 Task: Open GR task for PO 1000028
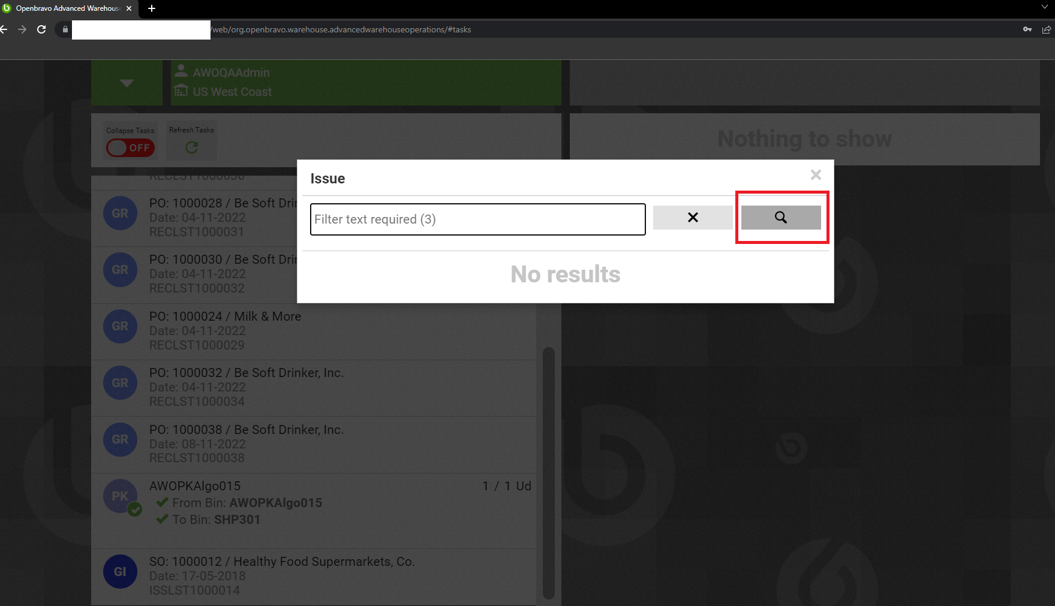pos(120,213)
